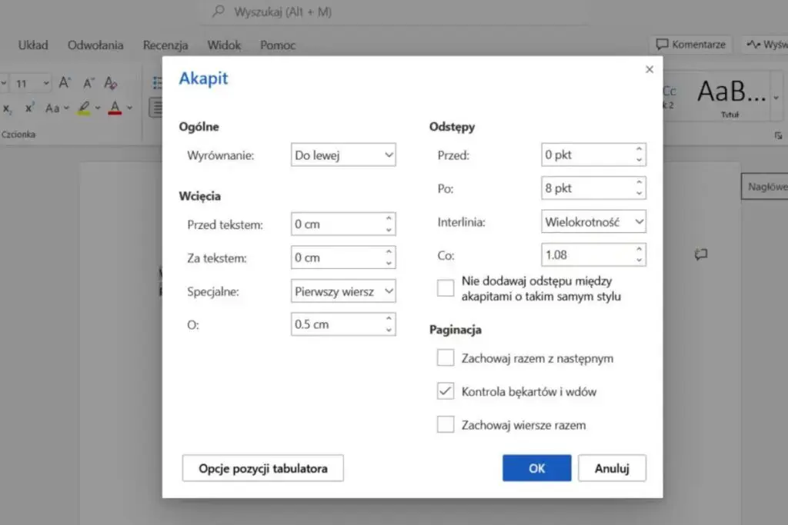Open 'Opcje pozycji tabulatora'
The height and width of the screenshot is (525, 788).
pos(262,468)
